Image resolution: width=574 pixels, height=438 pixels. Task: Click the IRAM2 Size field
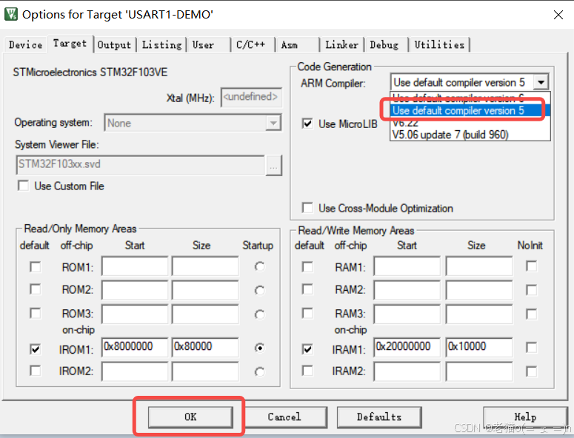(x=479, y=371)
